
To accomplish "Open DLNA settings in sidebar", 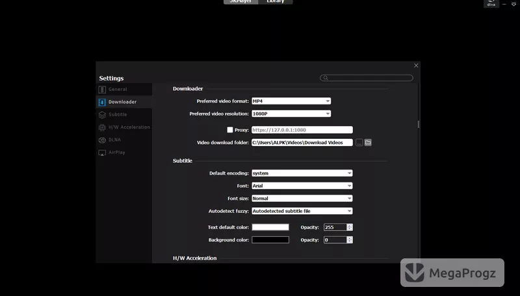I will point(124,140).
